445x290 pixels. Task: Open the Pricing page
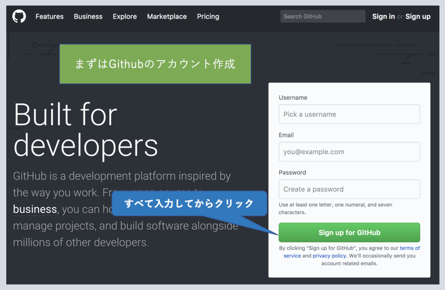tap(208, 16)
